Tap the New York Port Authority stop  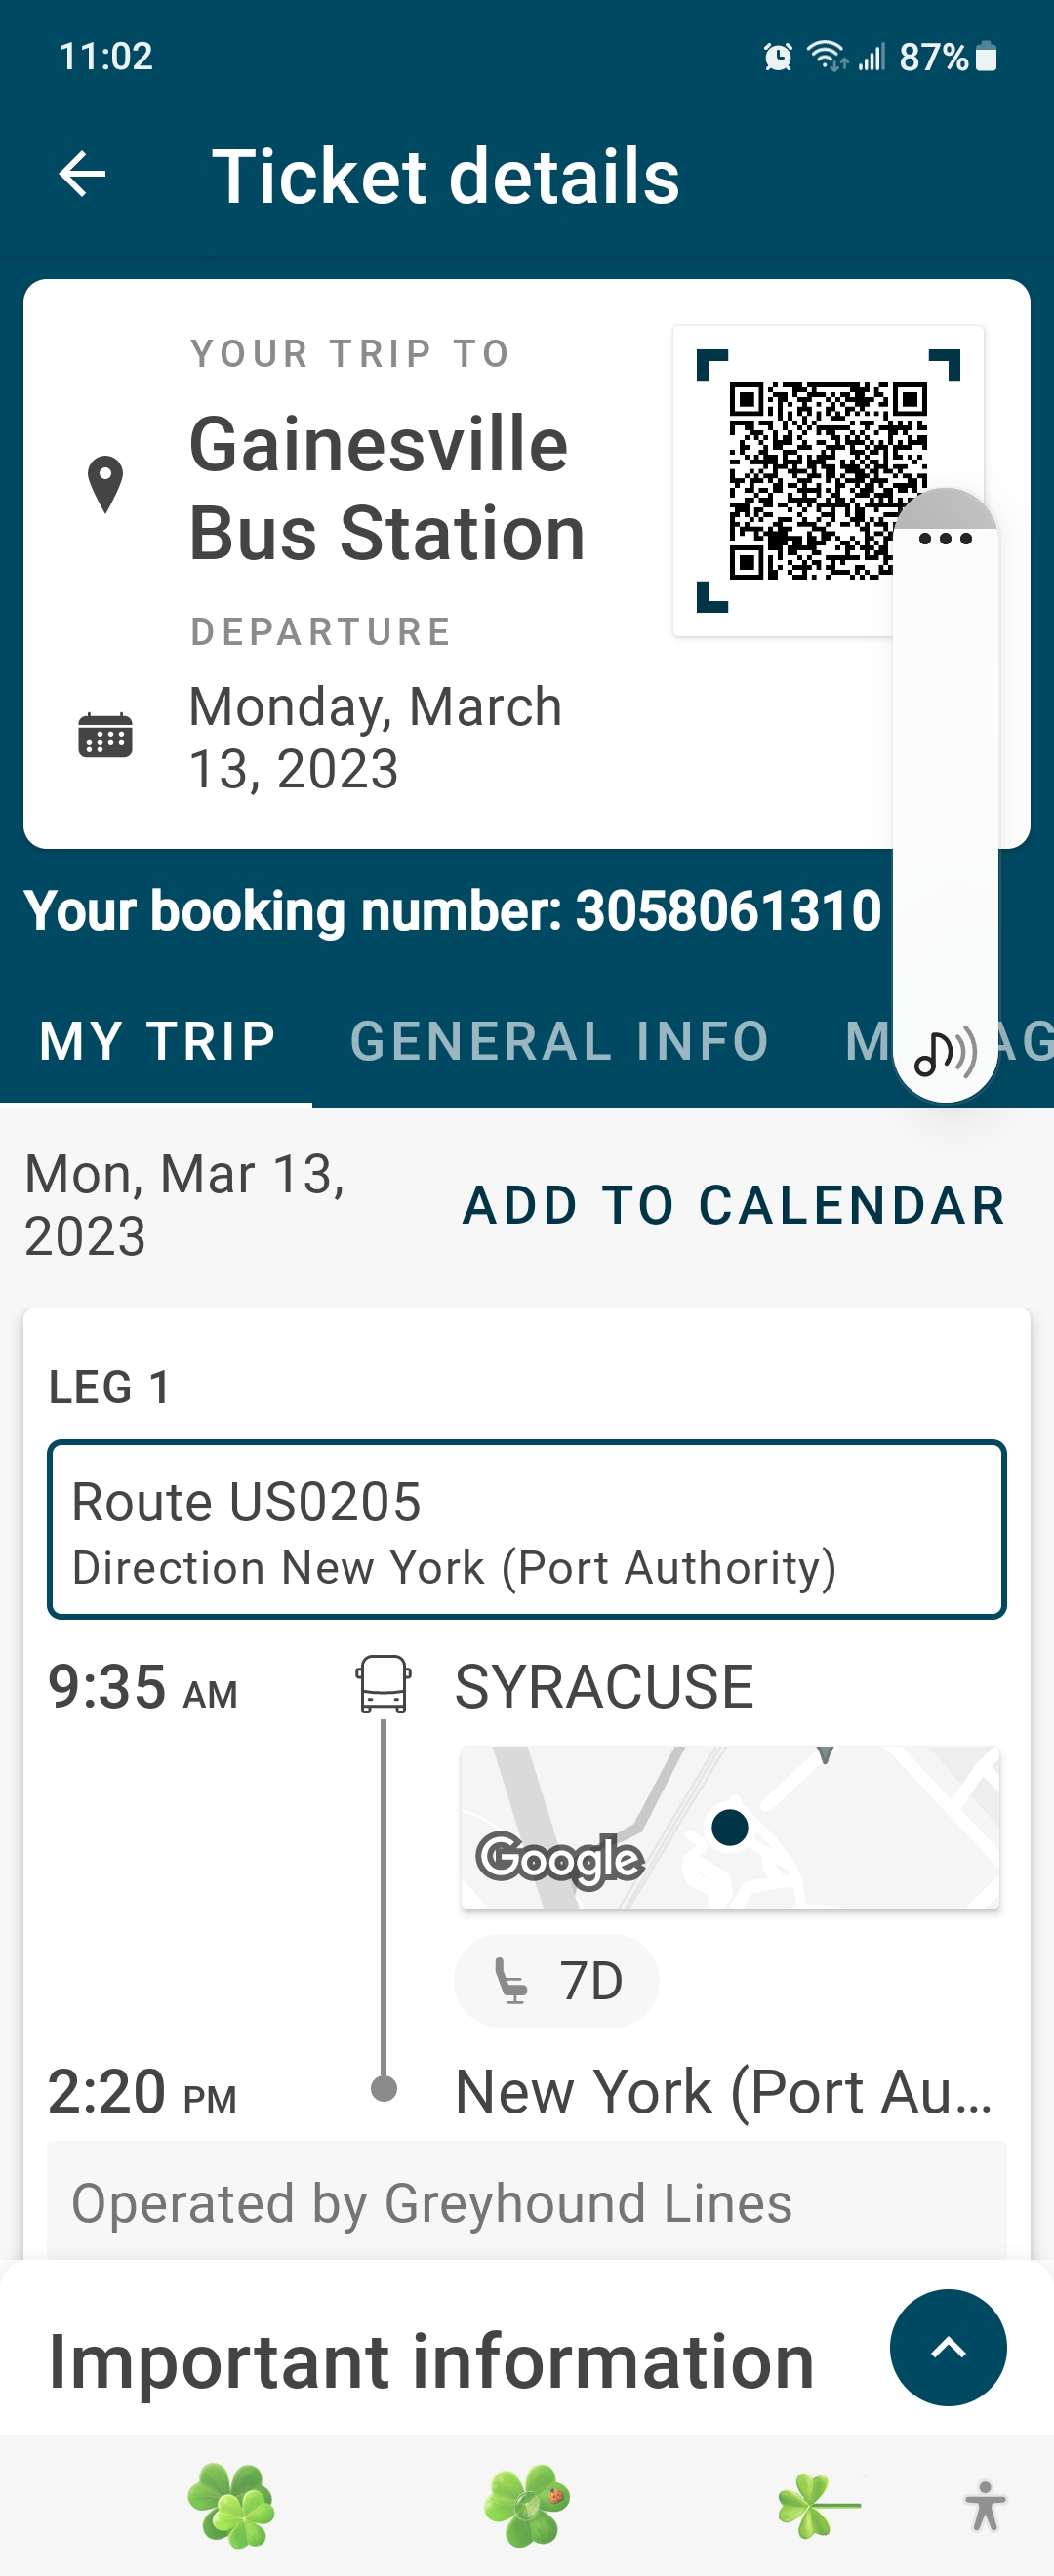point(723,2091)
